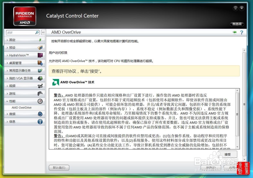Expand the 音频 sidebar section
253x178 pixels.
[24, 114]
